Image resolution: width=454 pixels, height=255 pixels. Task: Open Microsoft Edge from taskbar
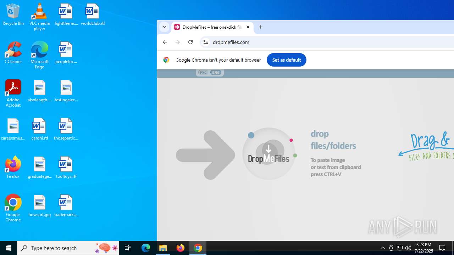click(146, 248)
